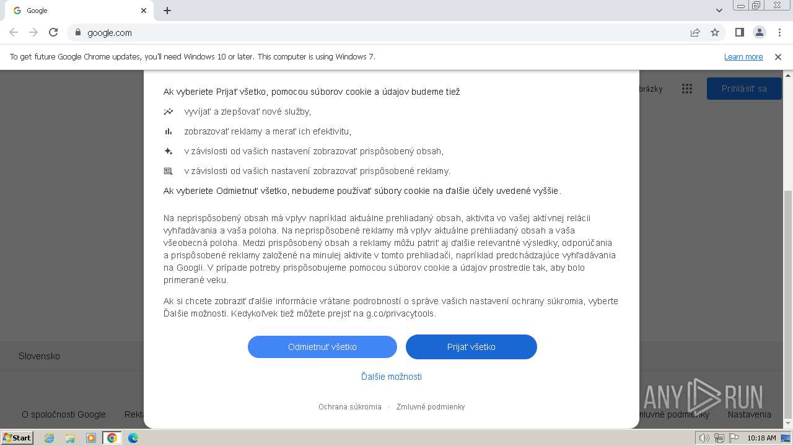The image size is (793, 446).
Task: Open Chrome three-dot menu
Action: 779,32
